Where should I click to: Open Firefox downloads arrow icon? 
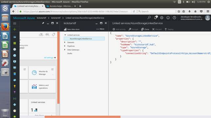tap(189, 11)
